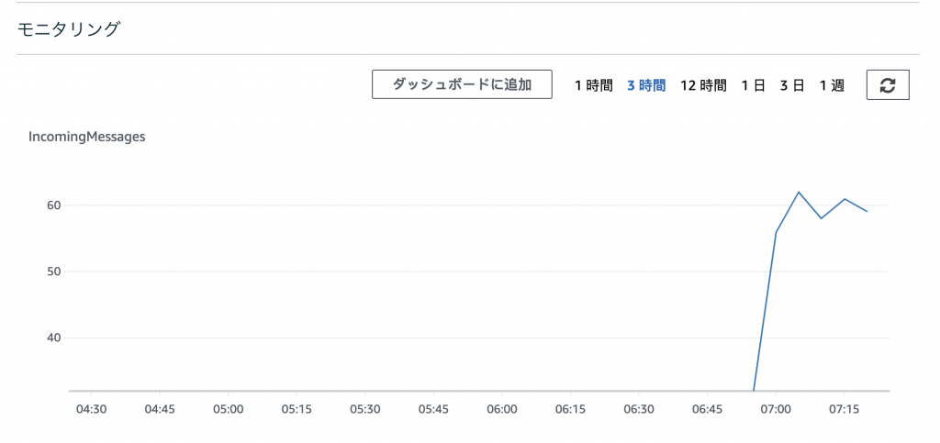Click the IncomingMessages chart title
This screenshot has width=940, height=443.
87,137
